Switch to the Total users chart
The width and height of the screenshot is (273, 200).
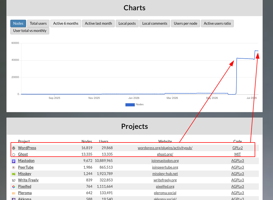point(38,24)
